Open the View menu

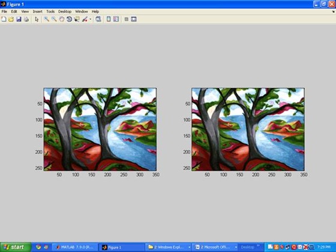(25, 11)
